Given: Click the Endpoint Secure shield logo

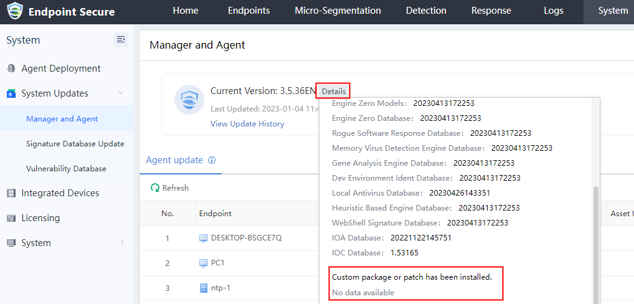Looking at the screenshot, I should point(14,11).
